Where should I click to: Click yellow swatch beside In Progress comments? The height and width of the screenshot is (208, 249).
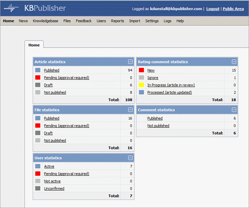[141, 85]
